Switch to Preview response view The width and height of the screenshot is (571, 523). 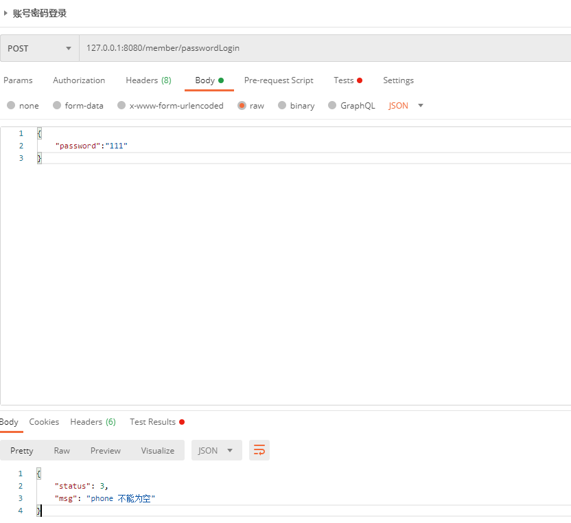pyautogui.click(x=106, y=450)
